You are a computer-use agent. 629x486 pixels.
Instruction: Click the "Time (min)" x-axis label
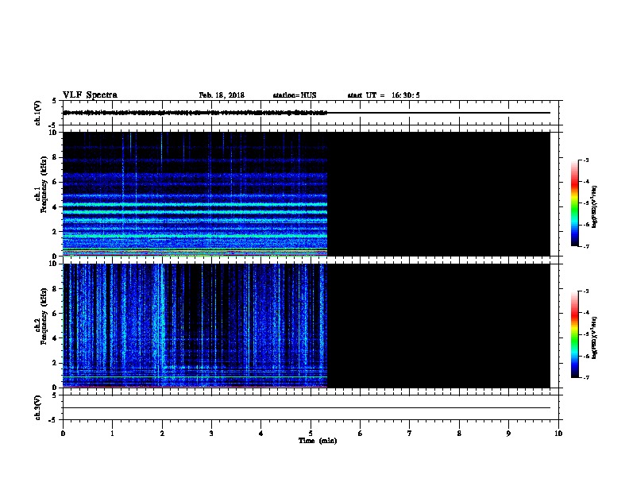click(x=318, y=441)
